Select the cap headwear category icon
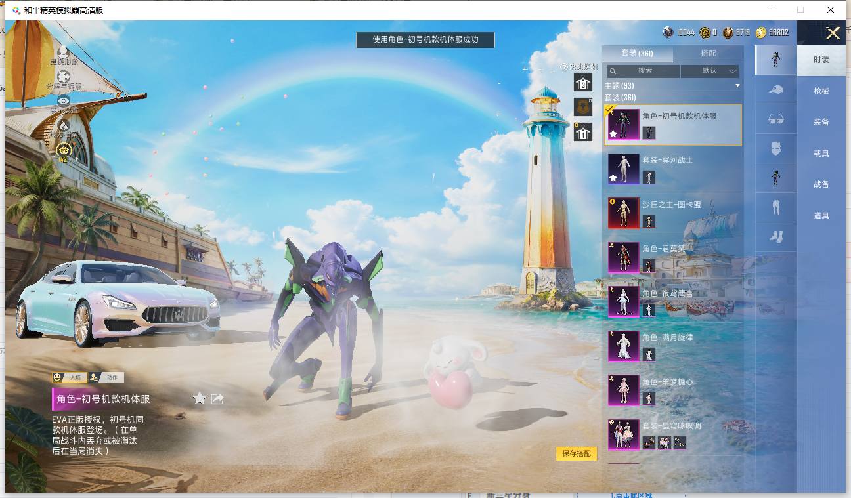Viewport: 851px width, 498px height. coord(775,90)
